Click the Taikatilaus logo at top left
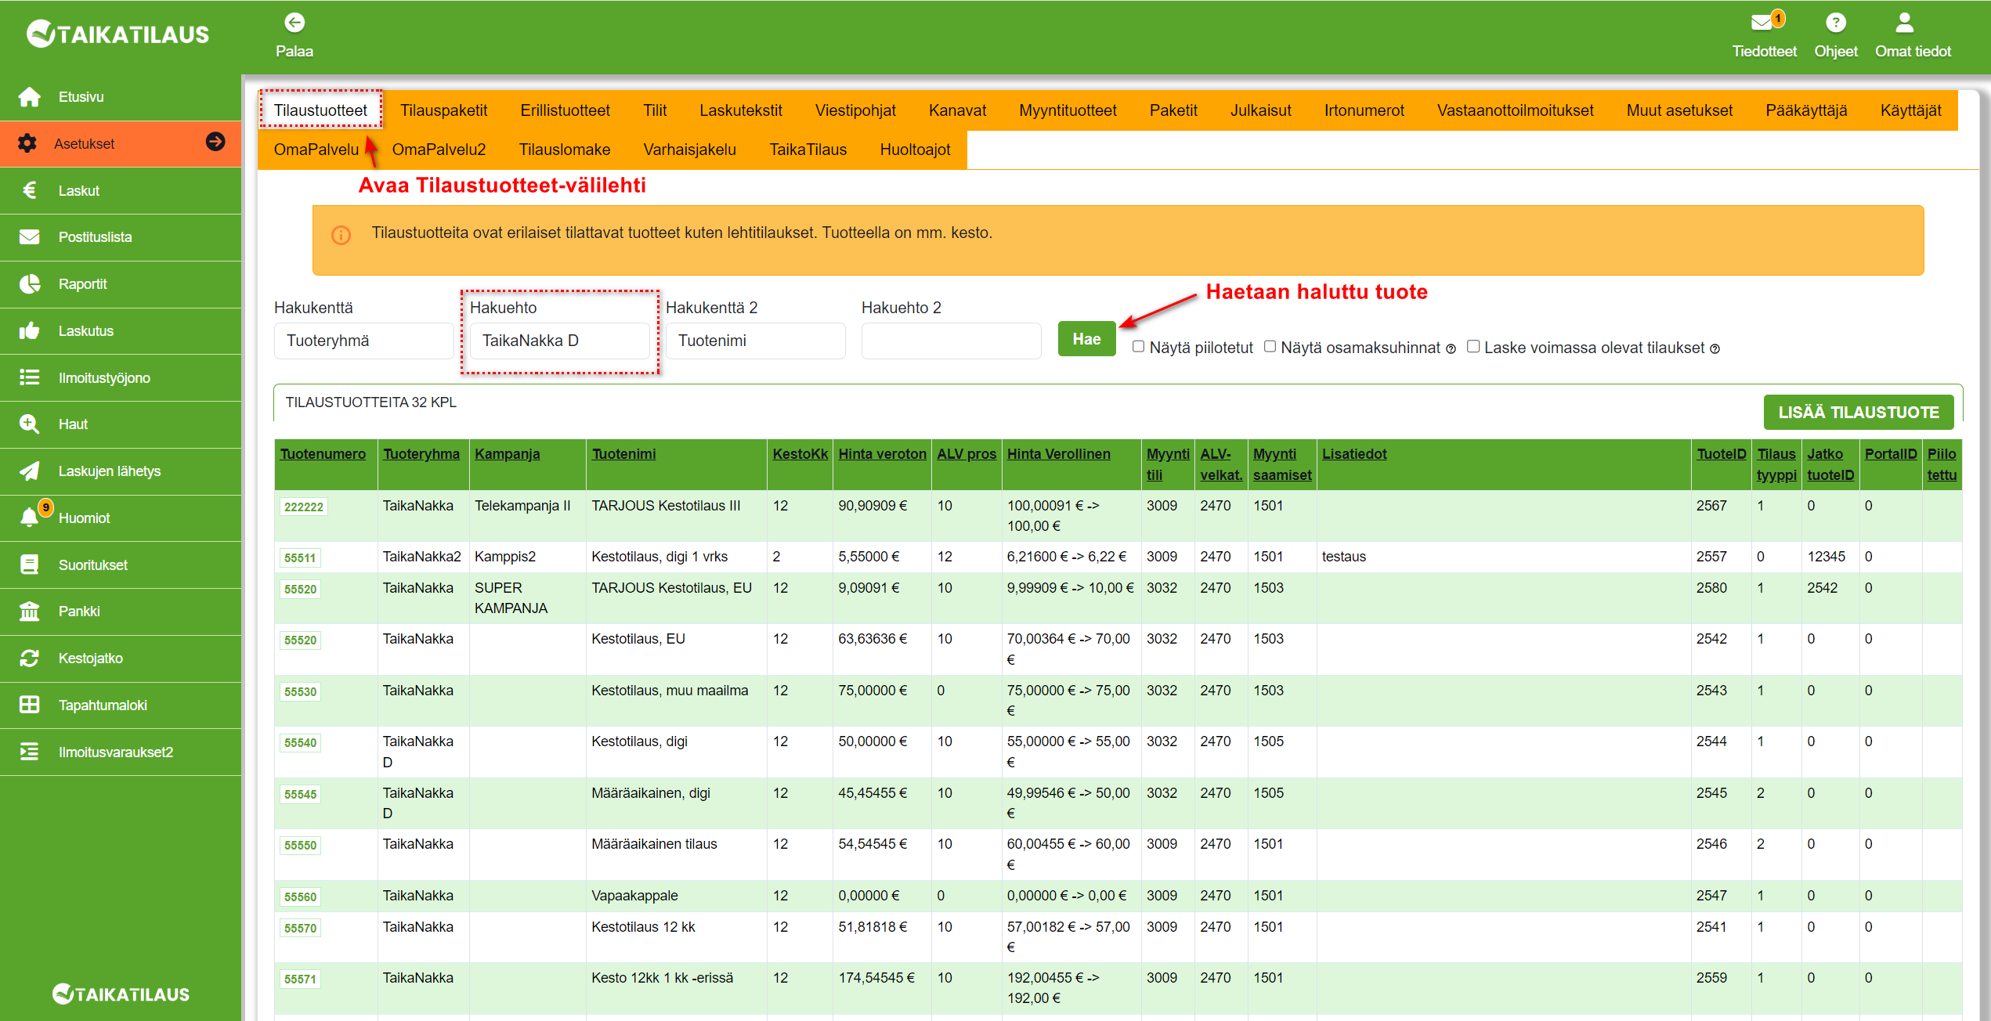 click(x=117, y=34)
